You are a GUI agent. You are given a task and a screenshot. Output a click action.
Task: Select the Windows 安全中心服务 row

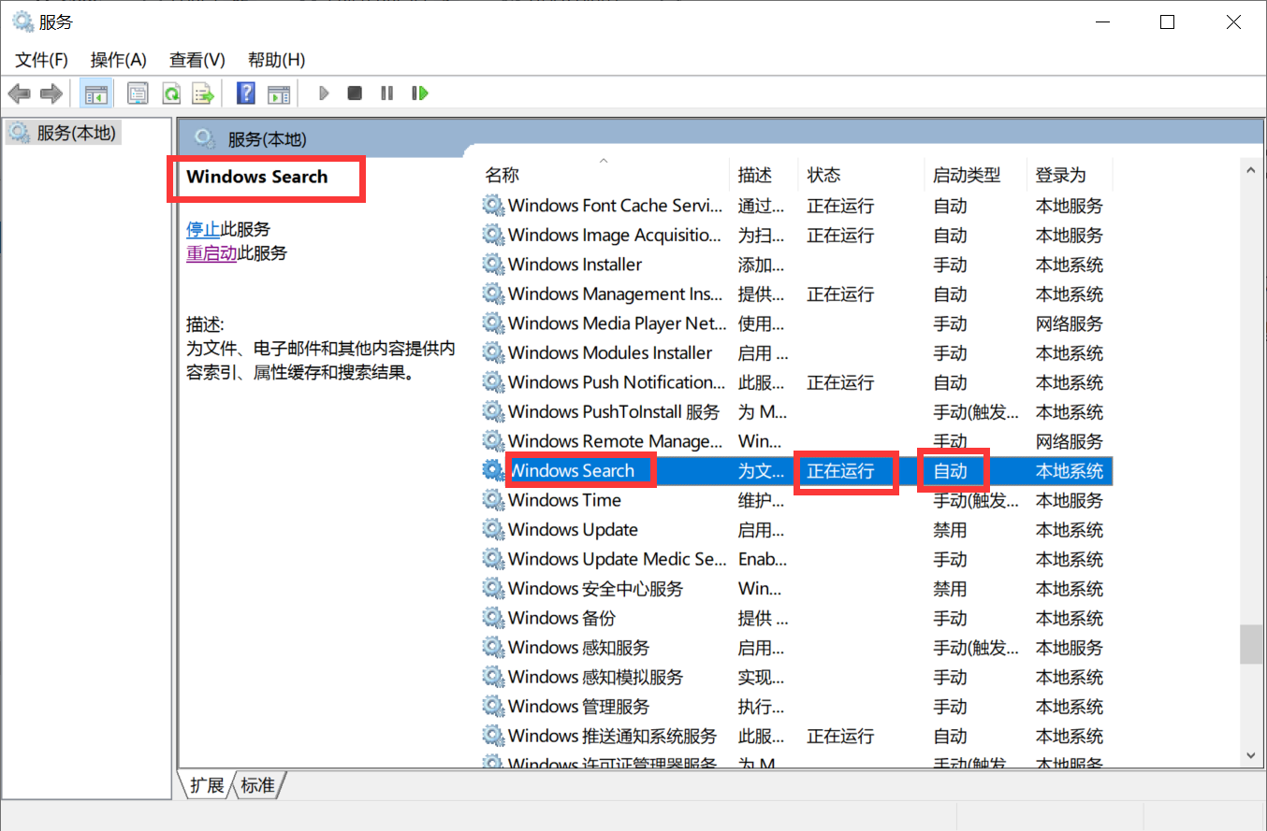tap(796, 589)
